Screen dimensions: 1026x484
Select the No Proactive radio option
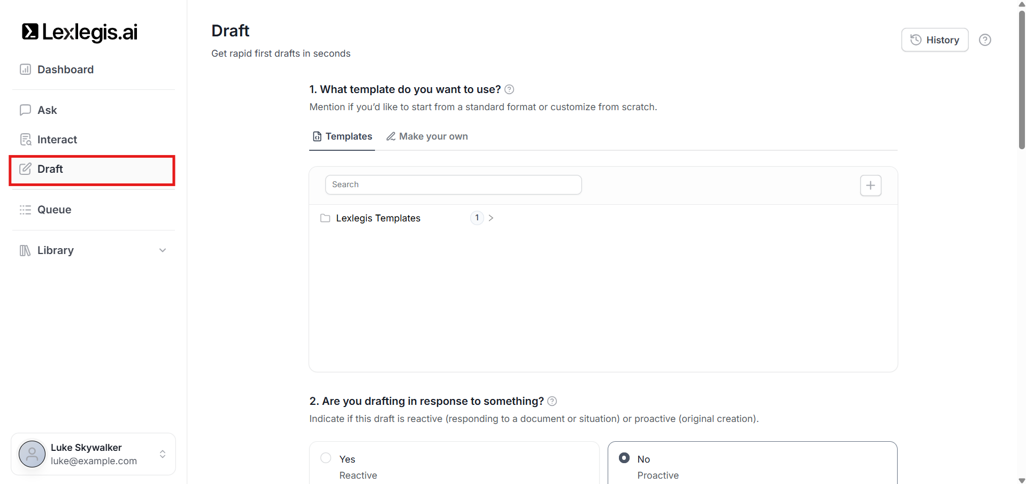[x=624, y=458]
